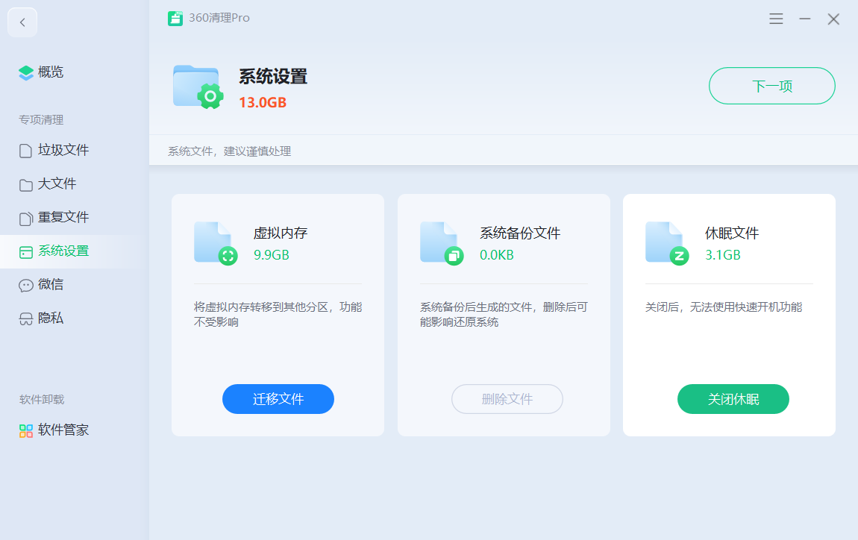Open the hamburger menu at top right
The height and width of the screenshot is (540, 858).
tap(776, 19)
